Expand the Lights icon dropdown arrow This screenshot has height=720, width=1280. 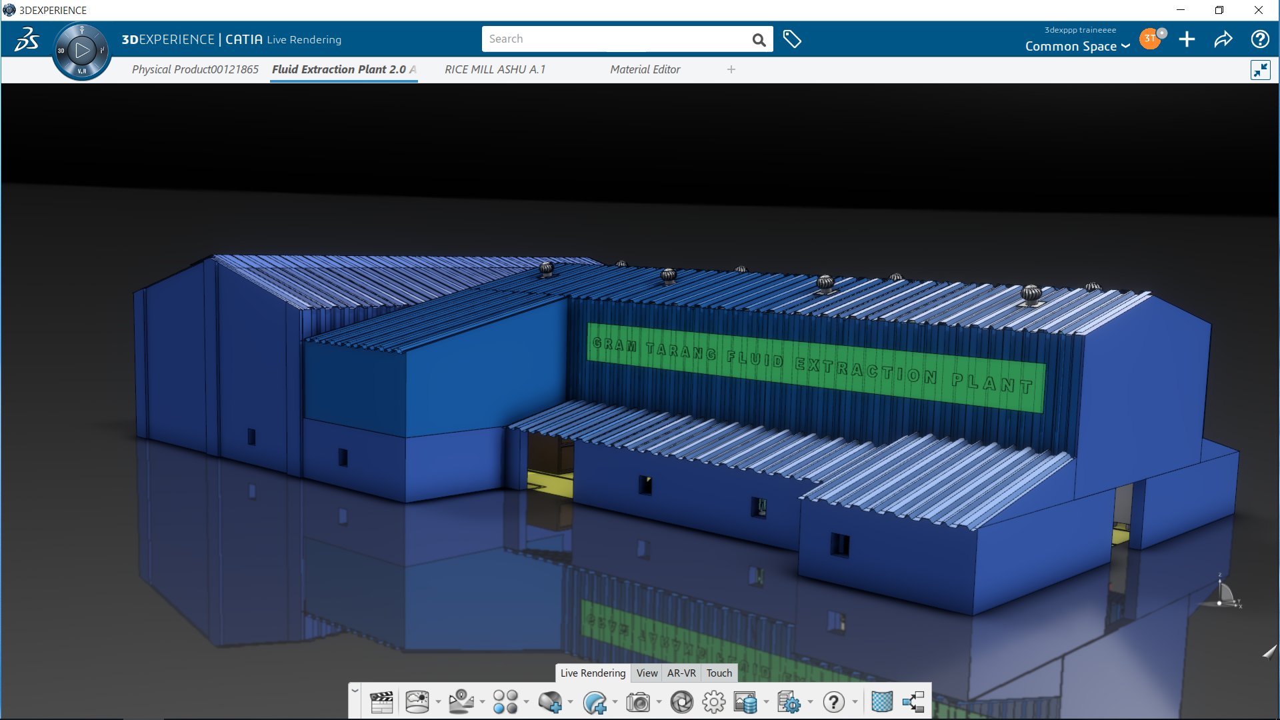click(482, 702)
